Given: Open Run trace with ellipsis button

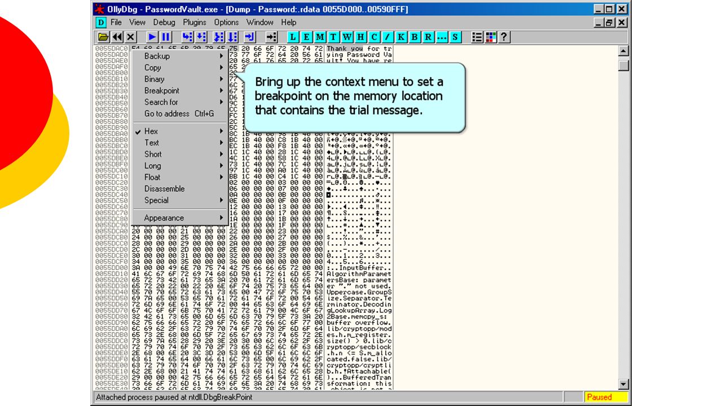Looking at the screenshot, I should coord(442,37).
